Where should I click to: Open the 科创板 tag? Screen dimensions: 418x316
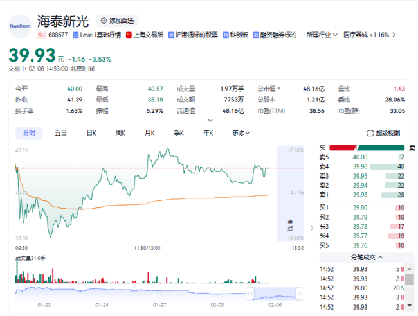[x=235, y=35]
